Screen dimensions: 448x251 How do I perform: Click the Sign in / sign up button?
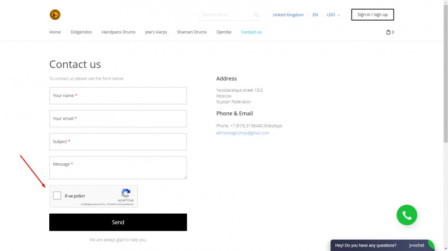coord(372,15)
